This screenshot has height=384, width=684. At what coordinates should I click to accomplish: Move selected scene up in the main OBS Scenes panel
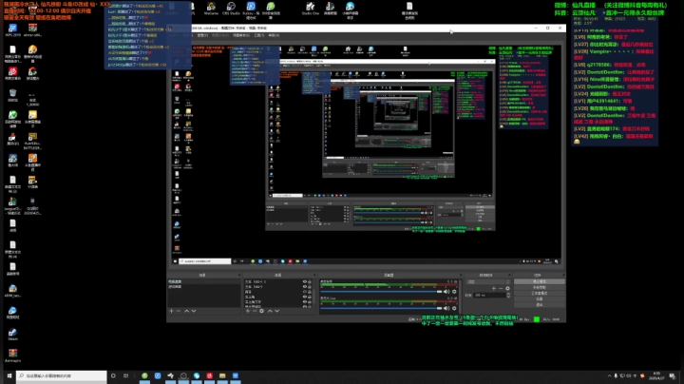(187, 311)
